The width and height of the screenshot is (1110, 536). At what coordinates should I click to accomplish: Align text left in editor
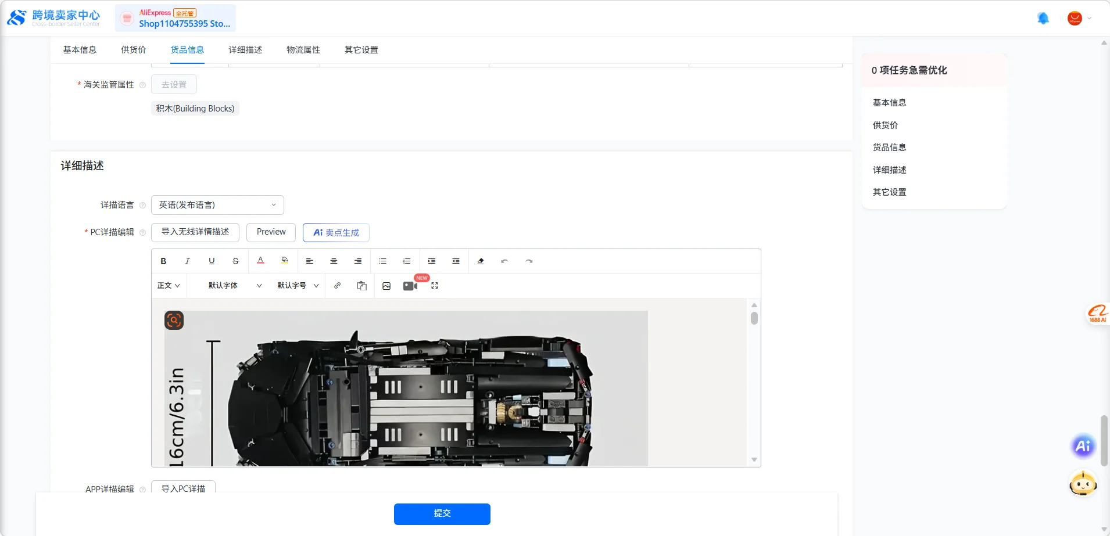point(310,261)
